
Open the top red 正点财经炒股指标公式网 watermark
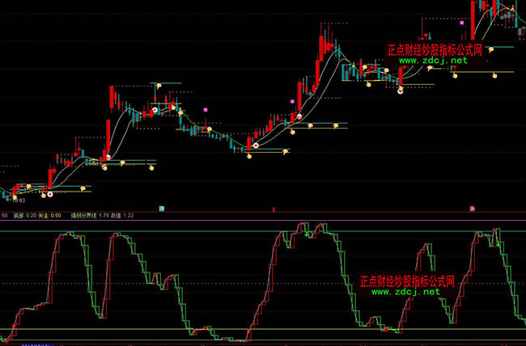(435, 49)
